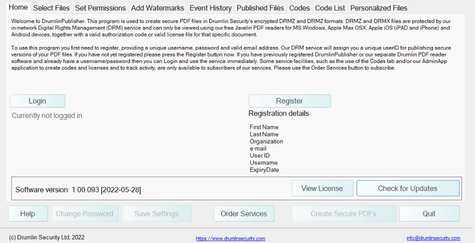Quit the application
Viewport: 475px width, 243px height.
(x=429, y=214)
